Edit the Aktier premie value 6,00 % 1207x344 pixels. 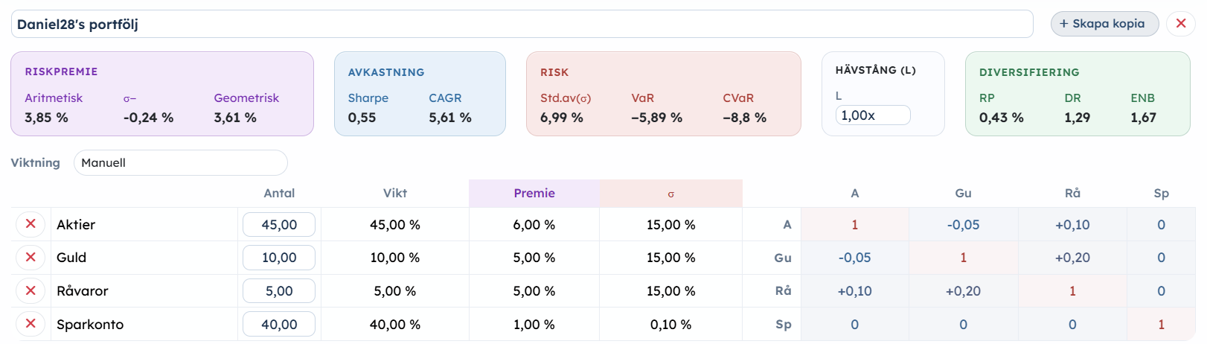click(x=534, y=225)
